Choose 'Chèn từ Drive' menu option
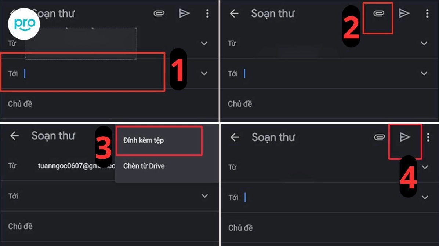The width and height of the screenshot is (439, 246). pos(144,166)
